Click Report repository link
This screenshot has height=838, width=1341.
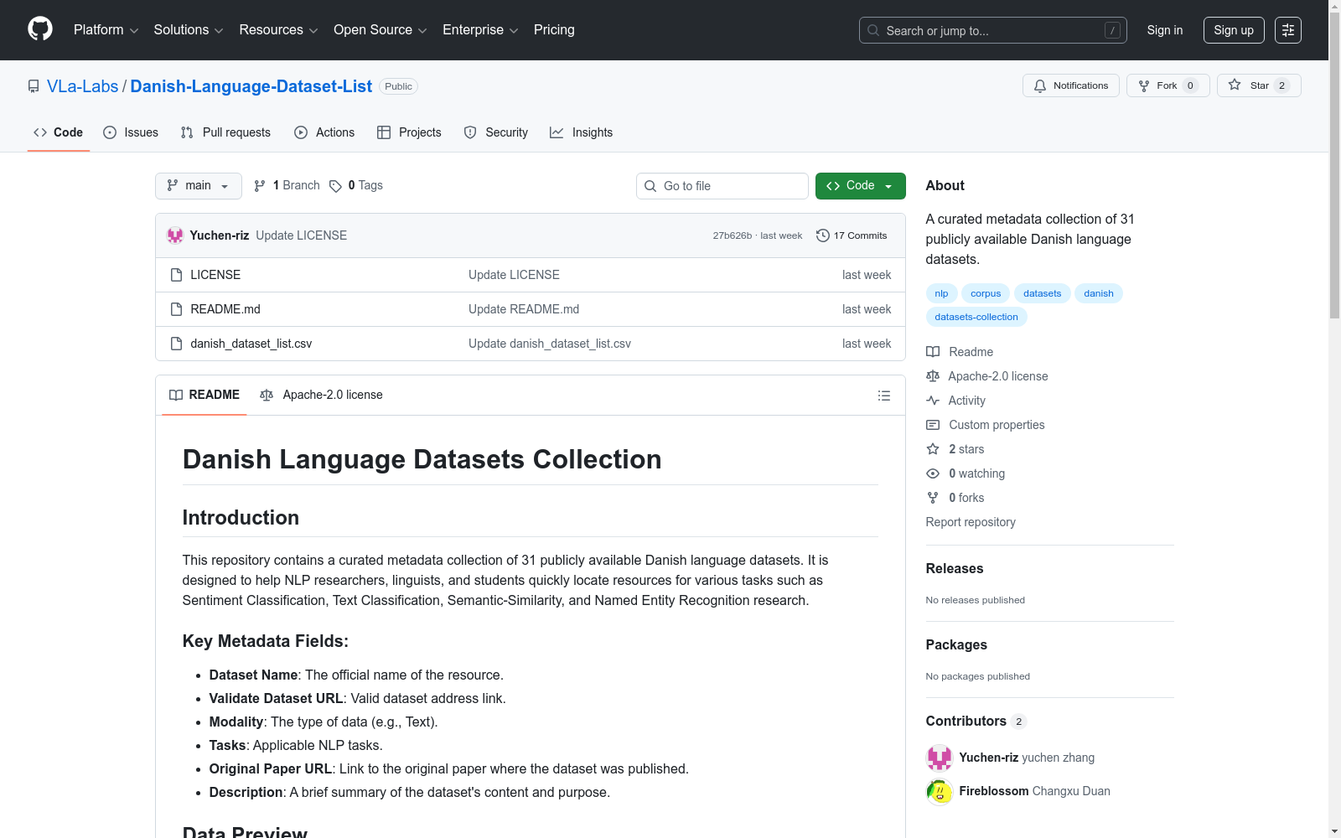pyautogui.click(x=971, y=522)
